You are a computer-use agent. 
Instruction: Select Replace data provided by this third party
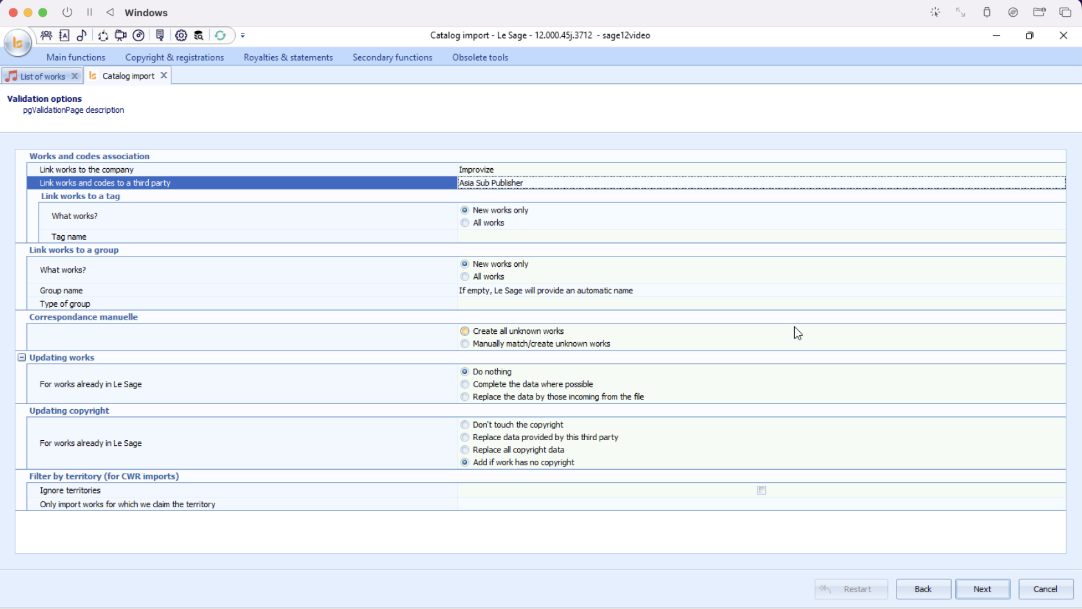pos(540,438)
